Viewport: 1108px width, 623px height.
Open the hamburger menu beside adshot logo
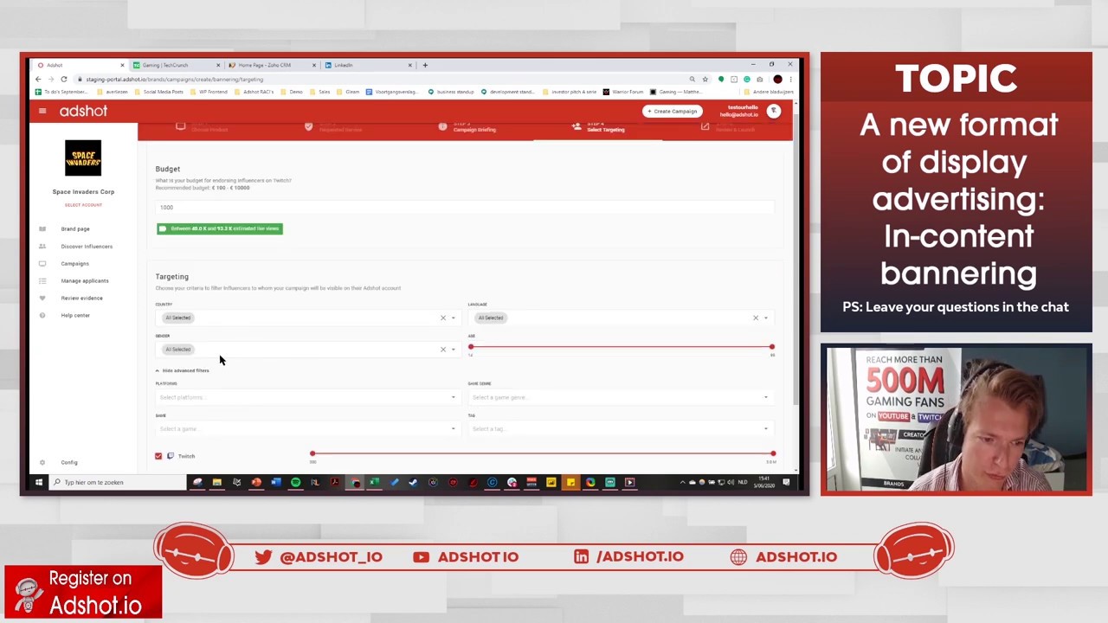(42, 111)
